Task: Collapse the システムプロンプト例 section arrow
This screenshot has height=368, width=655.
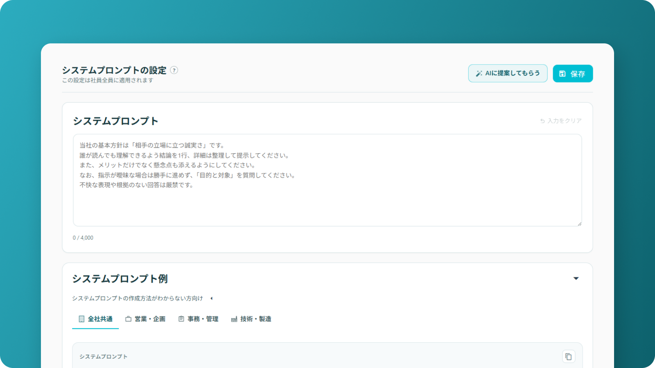Action: click(x=576, y=278)
